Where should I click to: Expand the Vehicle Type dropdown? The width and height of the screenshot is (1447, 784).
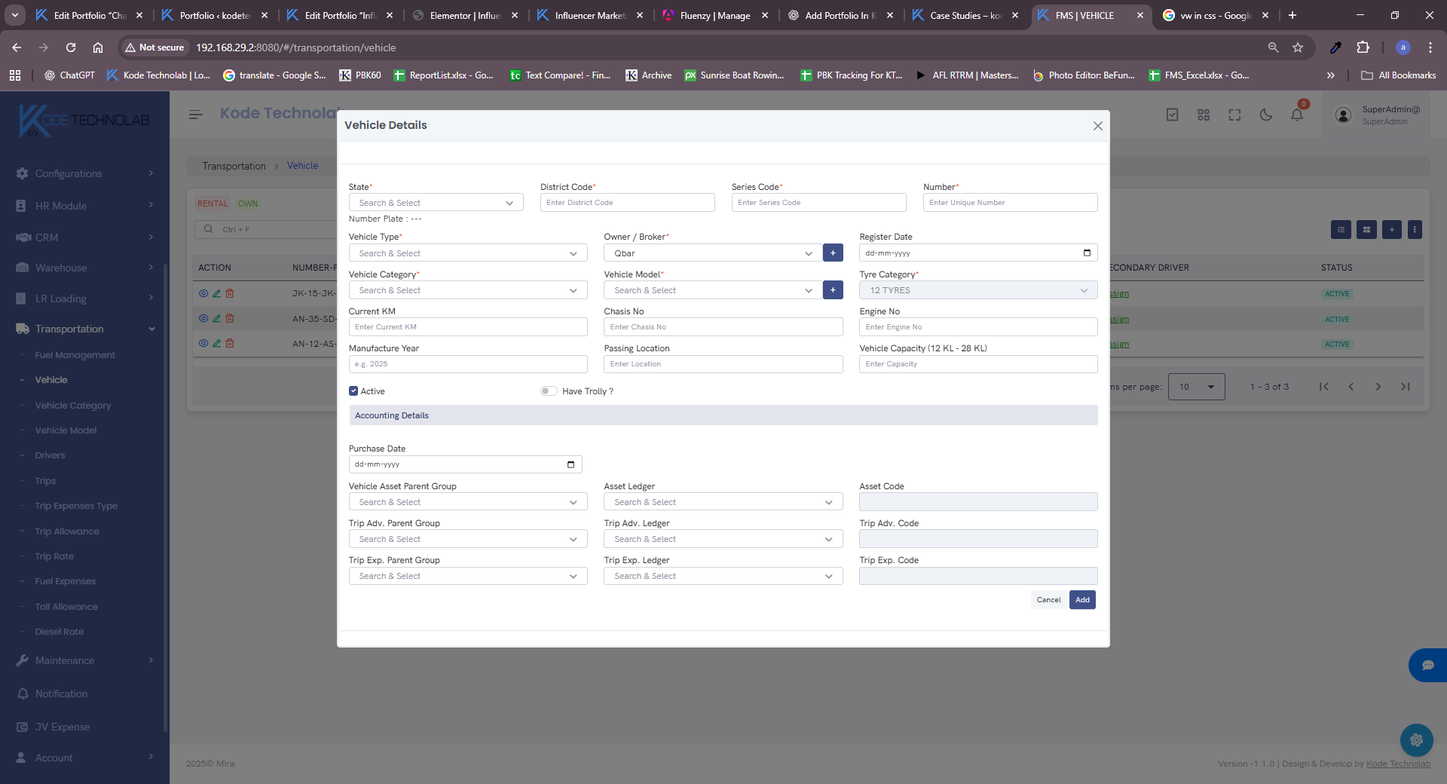(x=467, y=253)
